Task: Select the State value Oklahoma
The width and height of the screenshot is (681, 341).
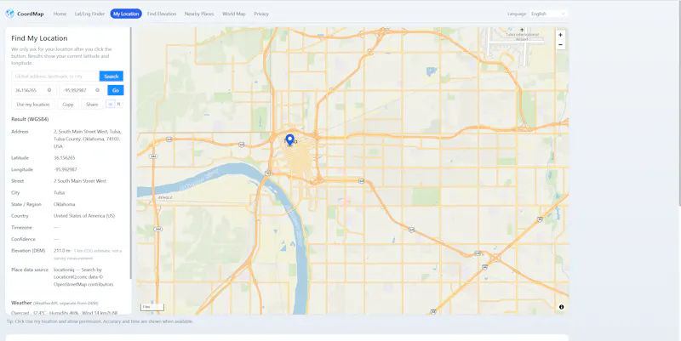Action: pyautogui.click(x=65, y=204)
